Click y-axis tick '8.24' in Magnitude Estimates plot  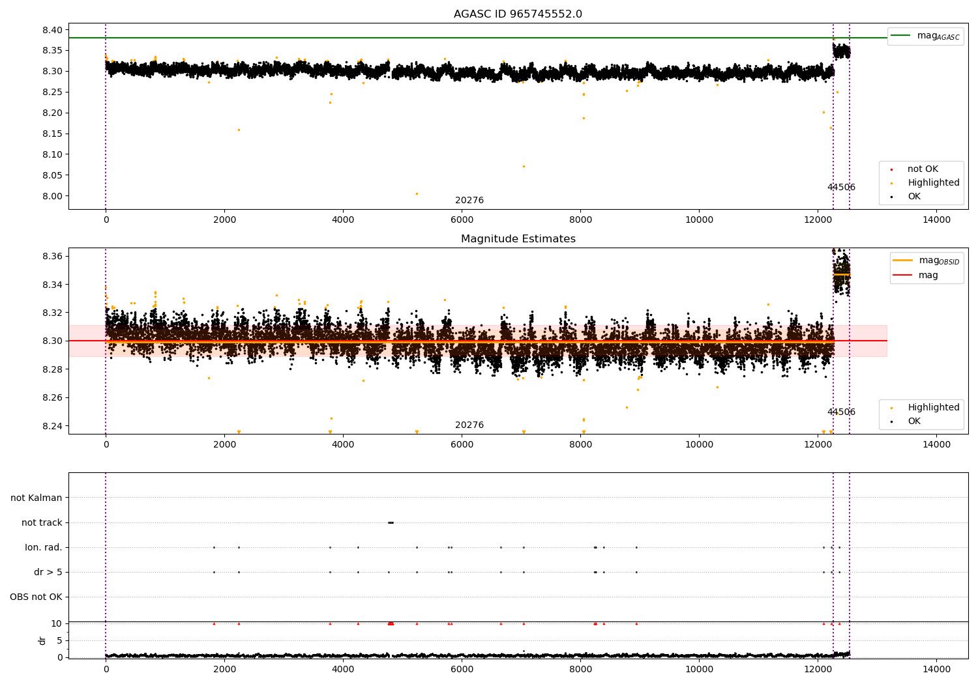pyautogui.click(x=53, y=426)
